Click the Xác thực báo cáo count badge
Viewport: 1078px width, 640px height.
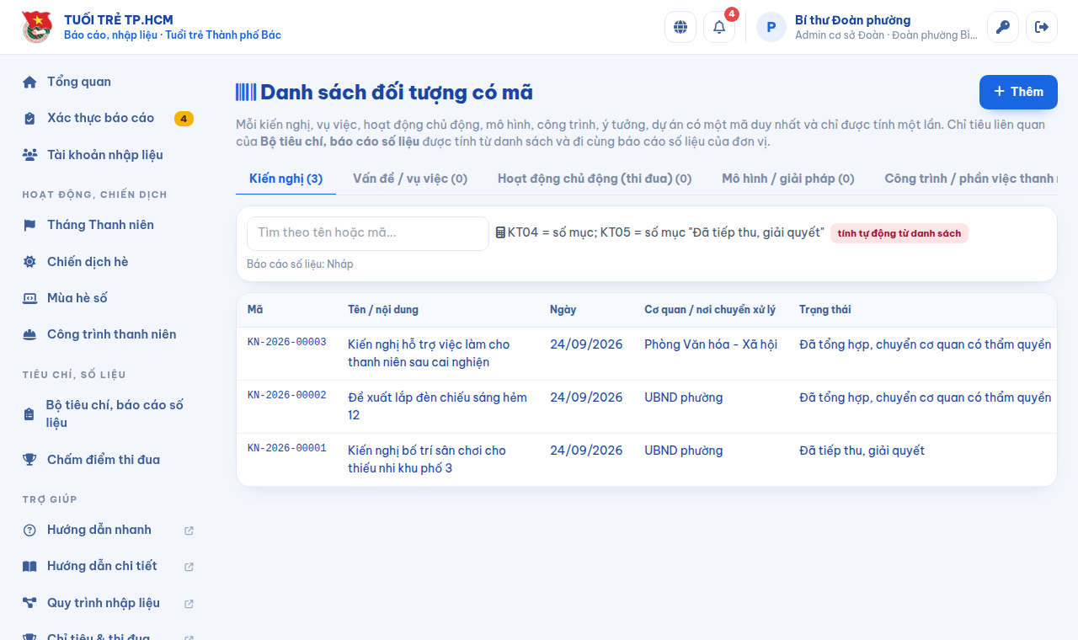184,119
